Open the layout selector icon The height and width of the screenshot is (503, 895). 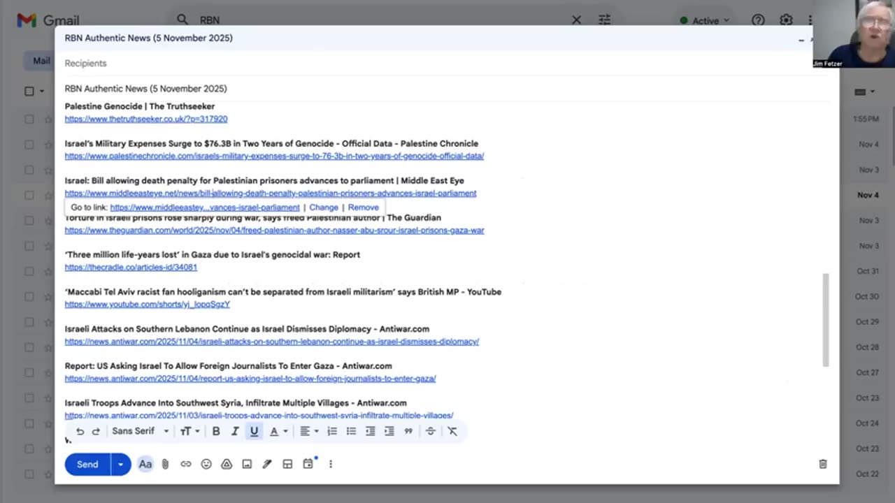(287, 464)
